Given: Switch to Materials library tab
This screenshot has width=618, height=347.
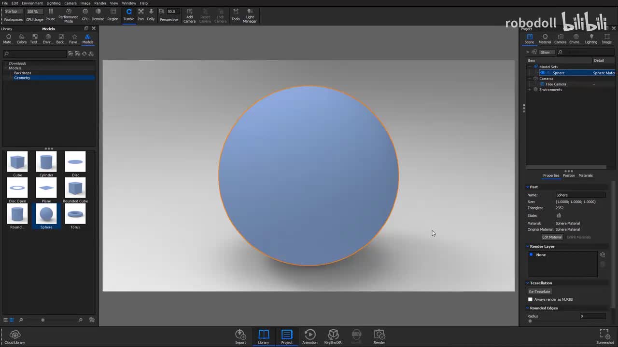Looking at the screenshot, I should 8,39.
